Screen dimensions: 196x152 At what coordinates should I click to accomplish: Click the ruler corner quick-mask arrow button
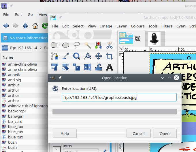121,49
